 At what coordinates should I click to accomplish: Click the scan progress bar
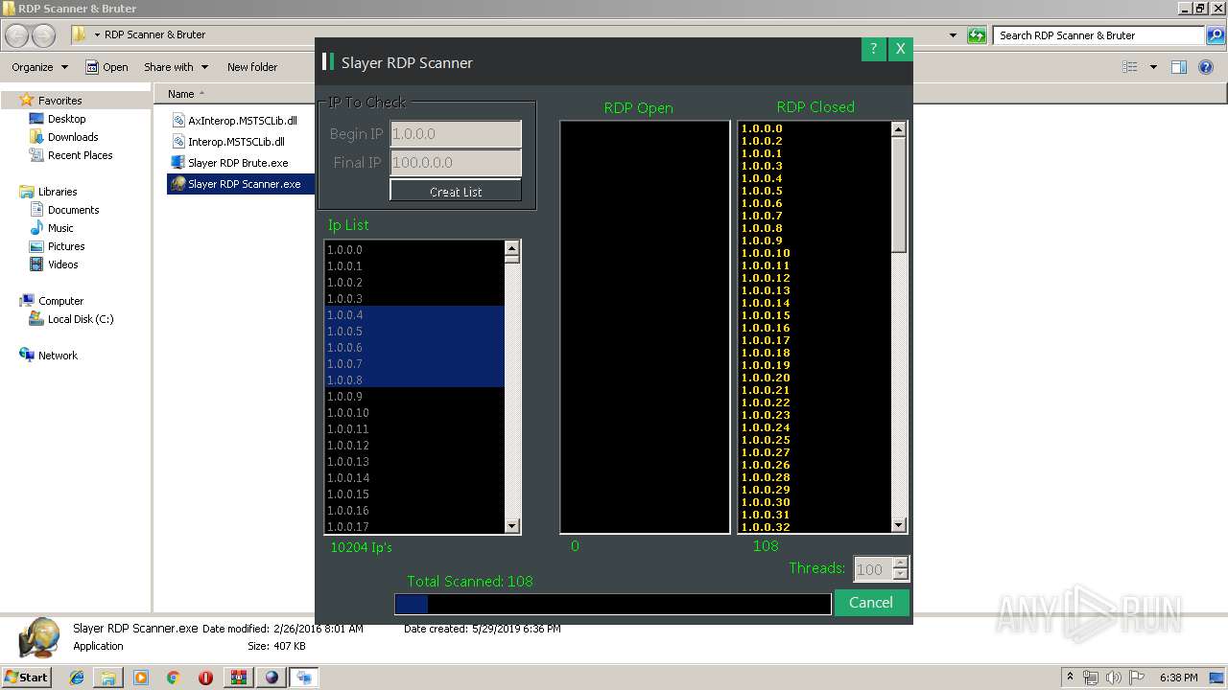point(612,604)
